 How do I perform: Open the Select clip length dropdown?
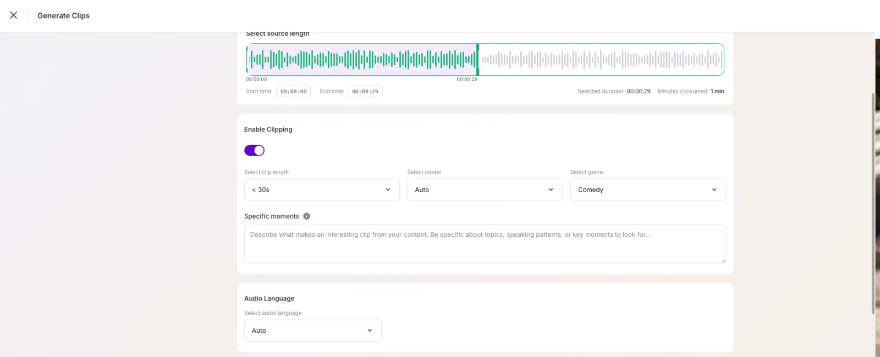[322, 189]
